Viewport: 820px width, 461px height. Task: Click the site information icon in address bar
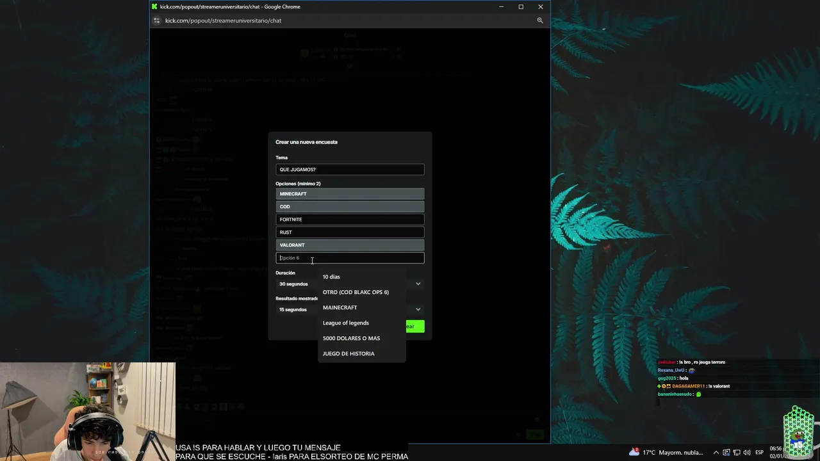point(156,20)
